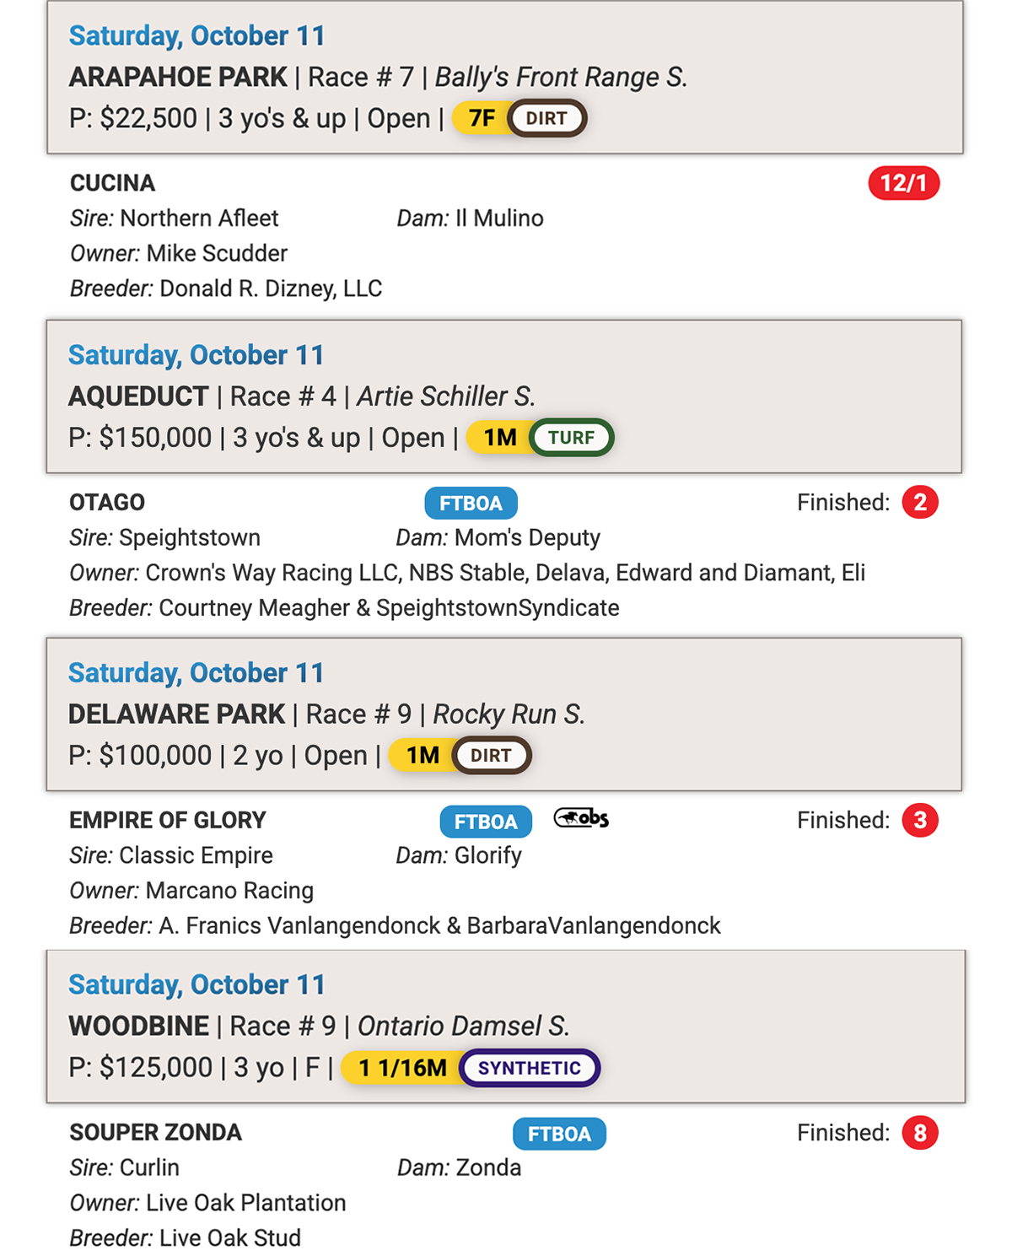Click the yellow 7F distance badge
This screenshot has height=1256, width=1012.
coord(482,119)
